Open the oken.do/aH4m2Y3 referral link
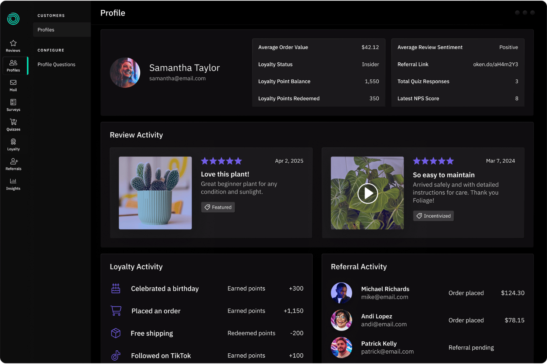Viewport: 547px width, 364px height. (495, 64)
